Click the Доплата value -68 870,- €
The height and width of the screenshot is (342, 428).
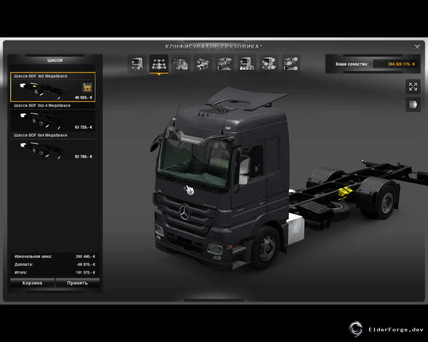86,265
